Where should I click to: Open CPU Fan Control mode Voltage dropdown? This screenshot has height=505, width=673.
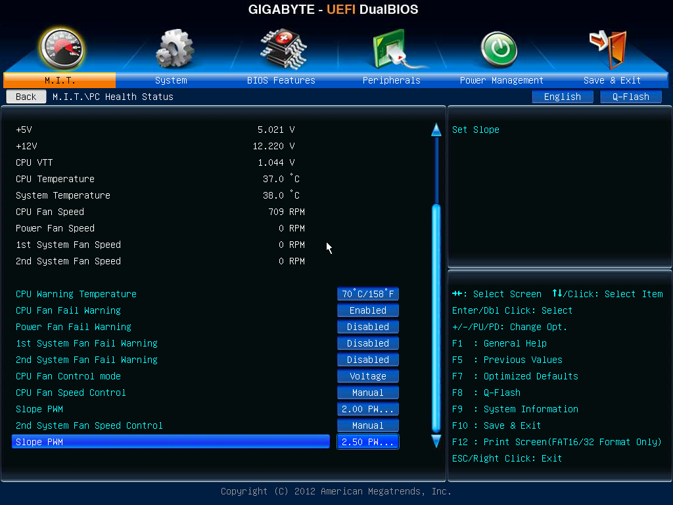point(368,376)
